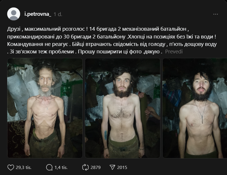Open the first photo of grey-bearded man
Viewport: 227px width, 175px height.
pyautogui.click(x=45, y=108)
